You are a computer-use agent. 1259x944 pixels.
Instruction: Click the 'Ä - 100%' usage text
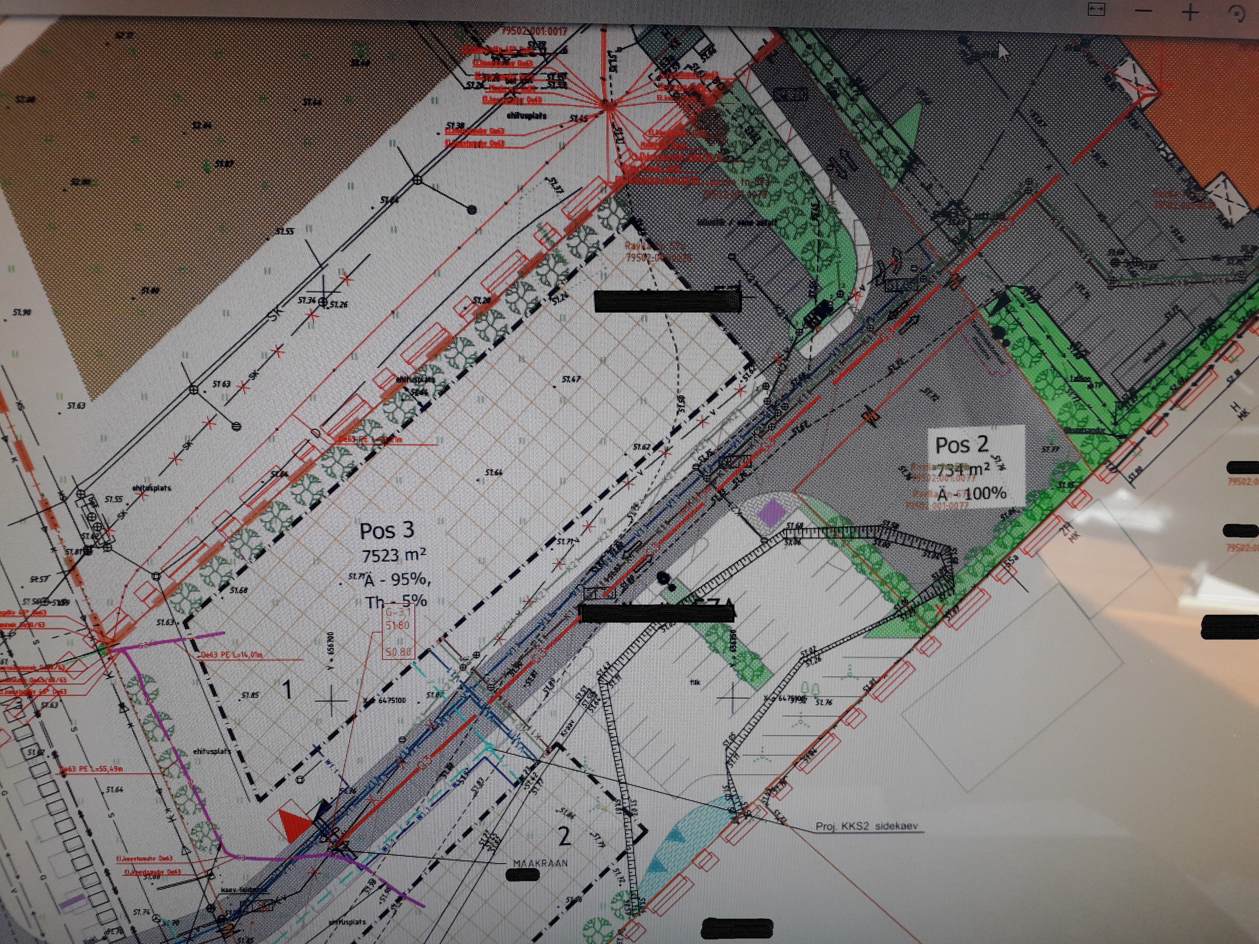[x=972, y=493]
